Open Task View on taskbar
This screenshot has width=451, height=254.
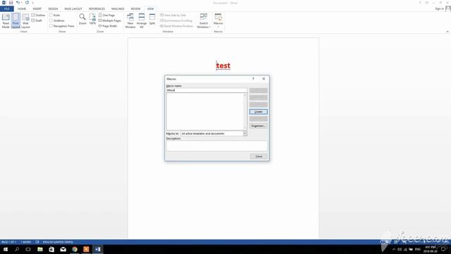coord(28,249)
